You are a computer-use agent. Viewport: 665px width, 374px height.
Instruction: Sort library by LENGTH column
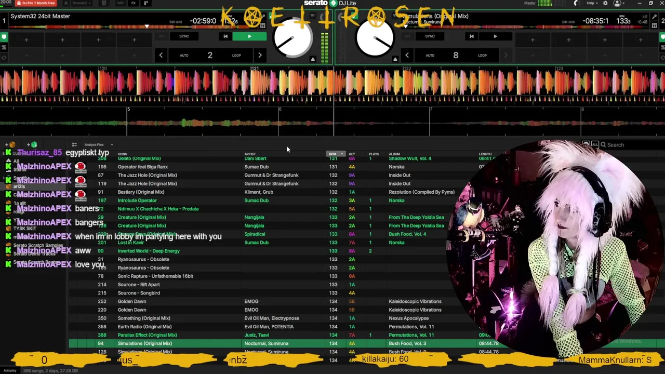485,154
